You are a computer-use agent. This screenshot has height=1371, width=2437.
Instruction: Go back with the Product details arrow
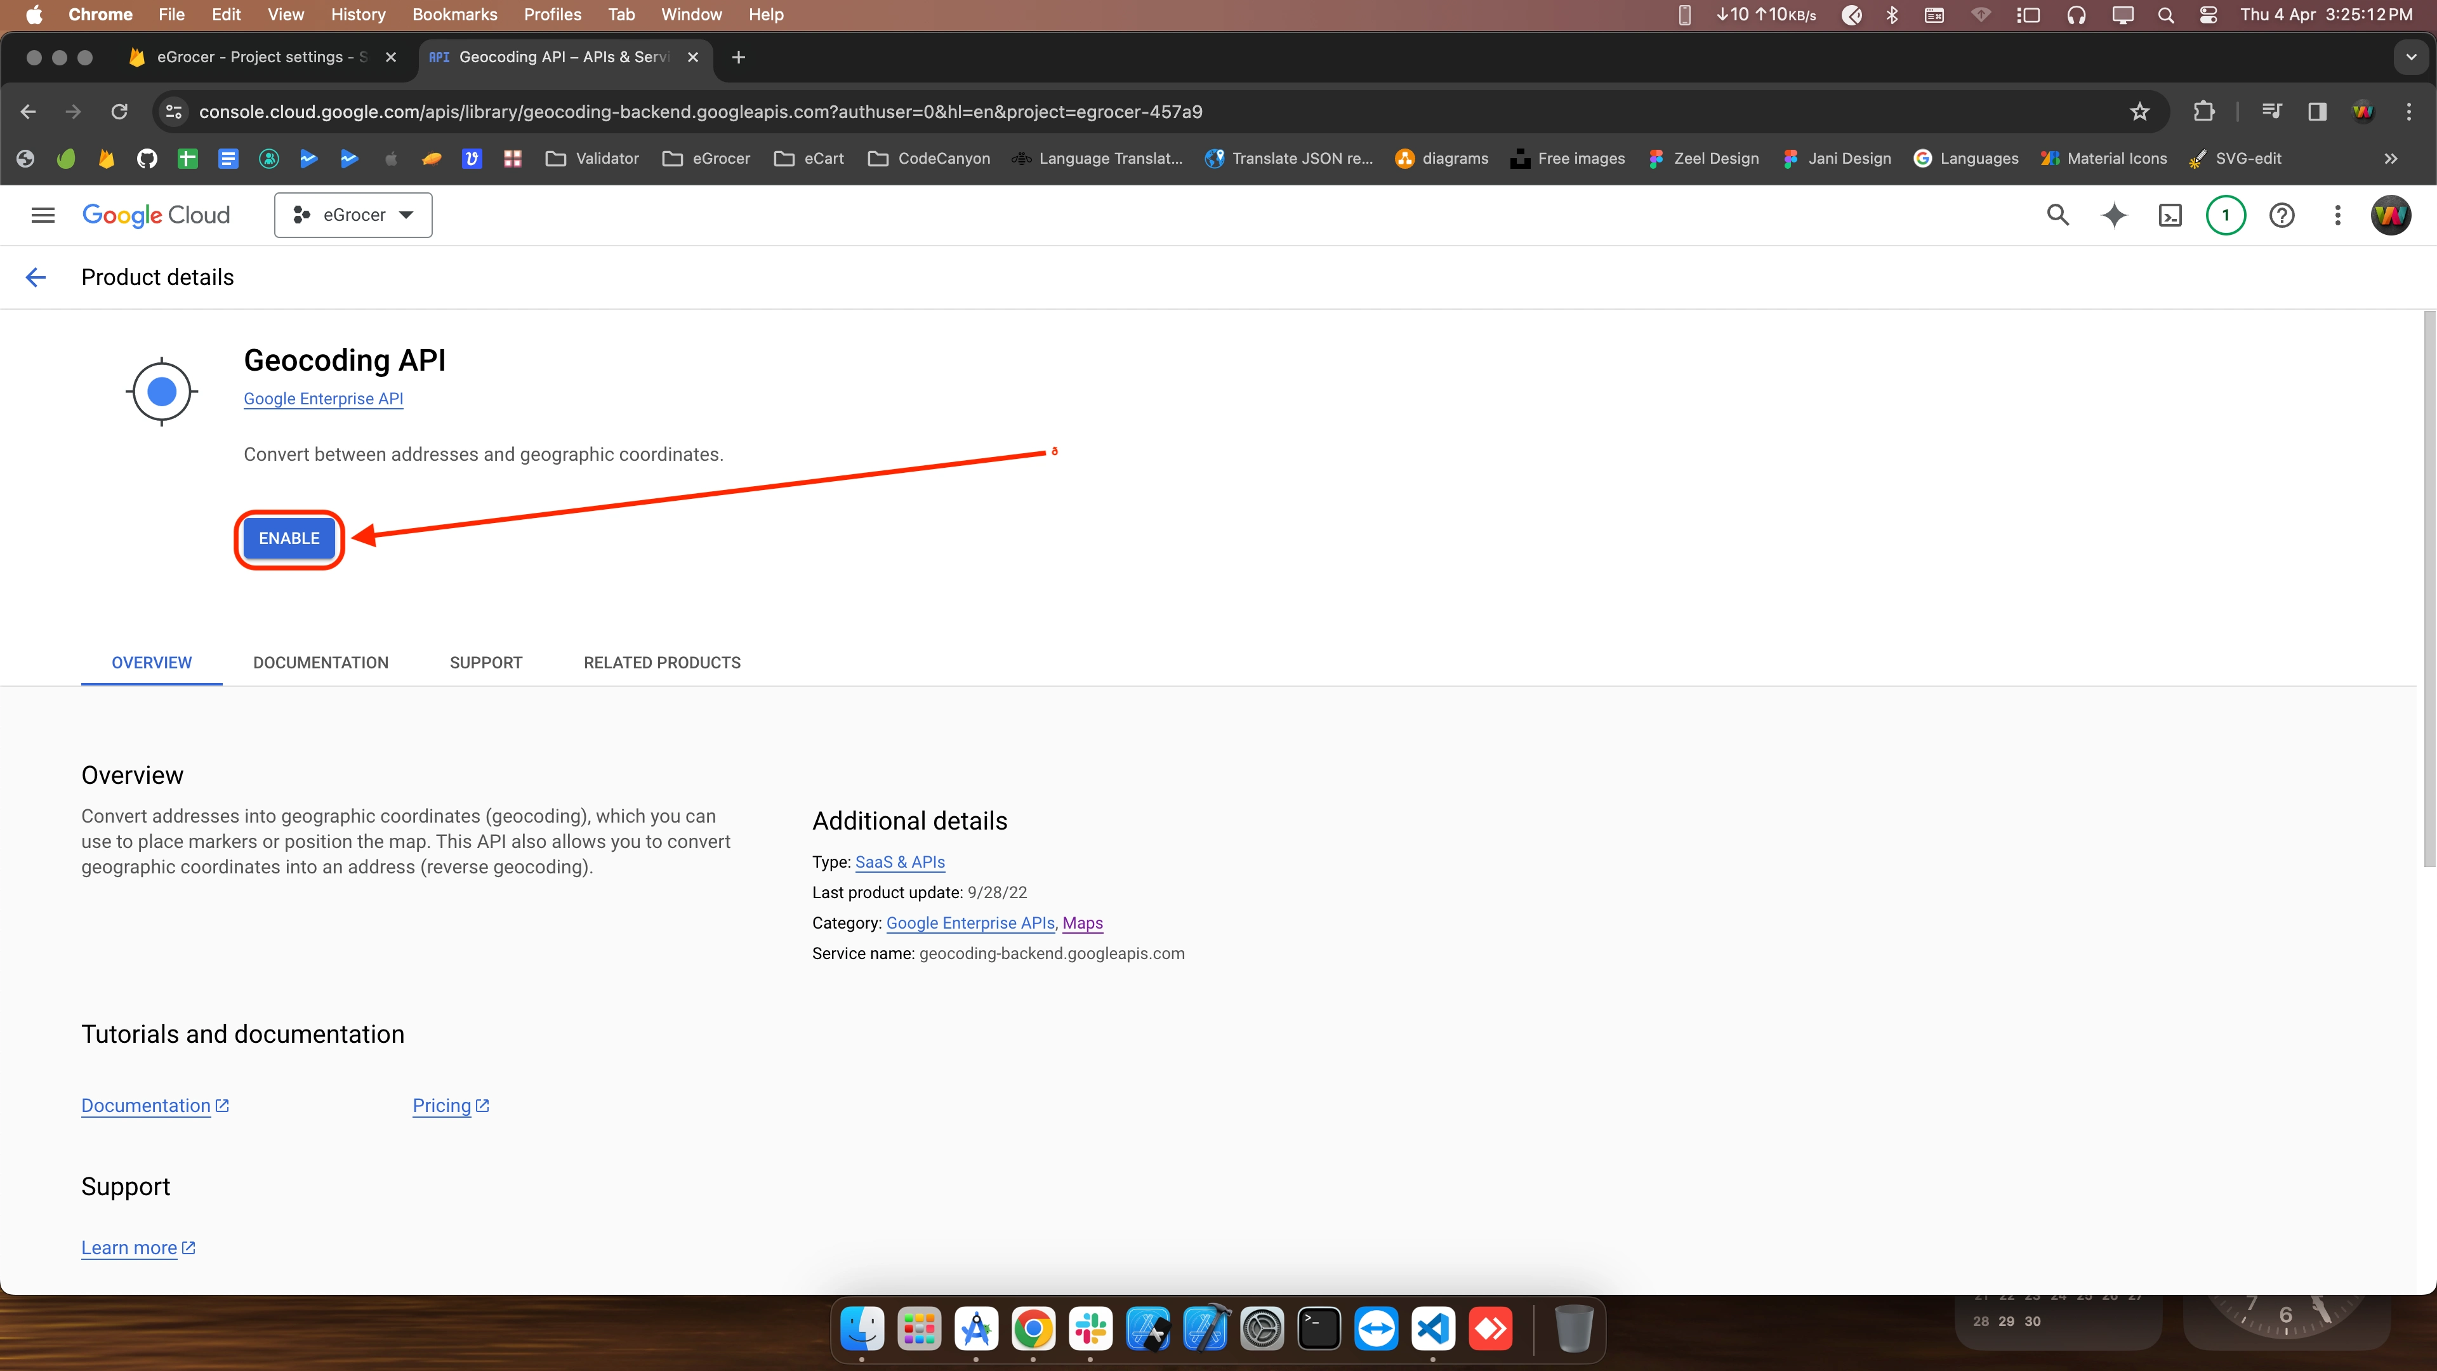pos(36,277)
